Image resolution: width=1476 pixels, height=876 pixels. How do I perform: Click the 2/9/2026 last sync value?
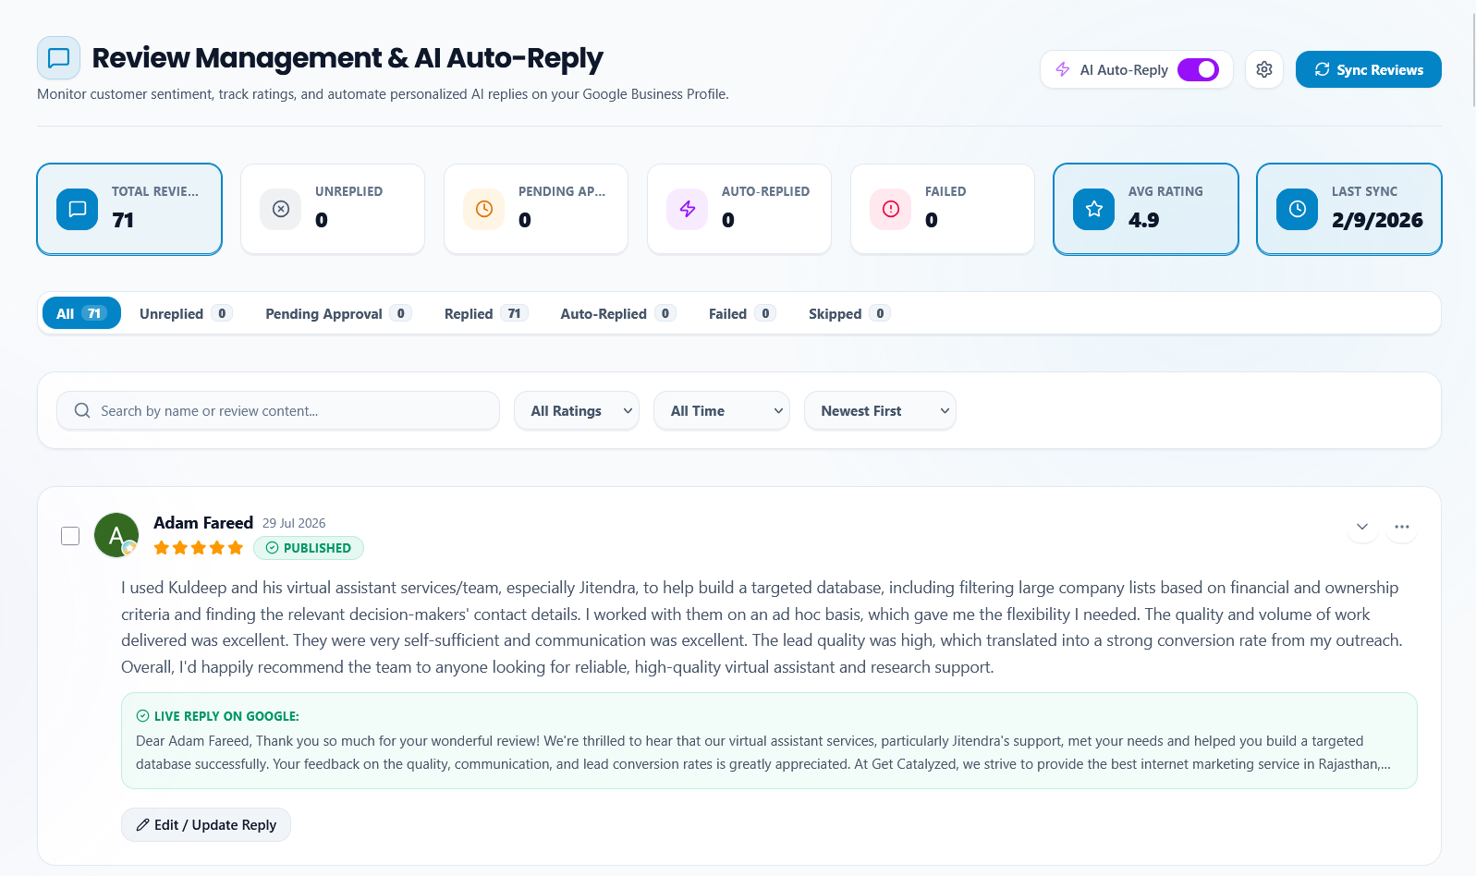[1377, 220]
